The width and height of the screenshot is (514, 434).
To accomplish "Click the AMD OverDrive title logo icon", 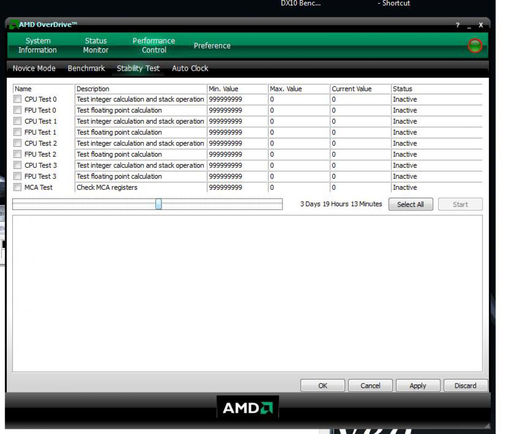I will [14, 25].
